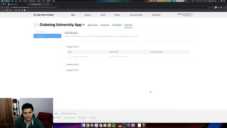The width and height of the screenshot is (227, 128).
Task: Click the Build column header
Action: pos(70,52)
